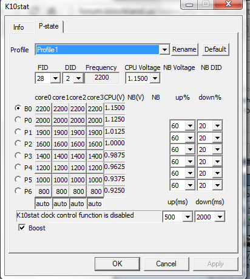Select the P2 state radio button
Viewport: 250px width, 279px height.
click(x=18, y=143)
